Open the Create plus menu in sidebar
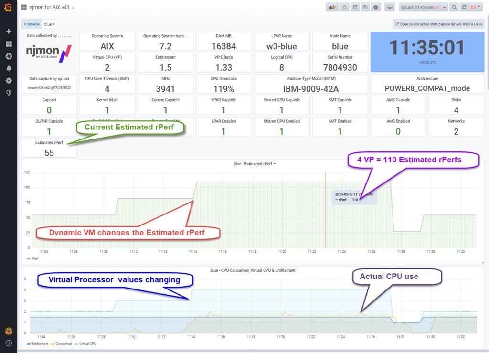Screen dimensions: 489x353 9,31
